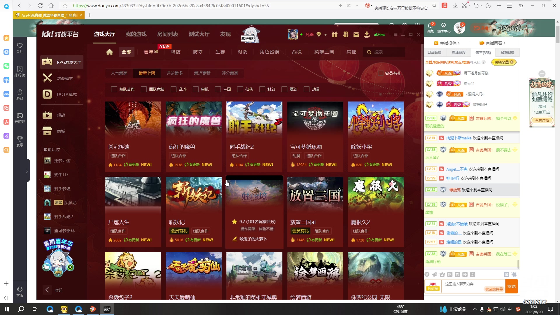Open the mail envelope icon in KK header
Viewport: 560px width, 315px height.
click(356, 35)
